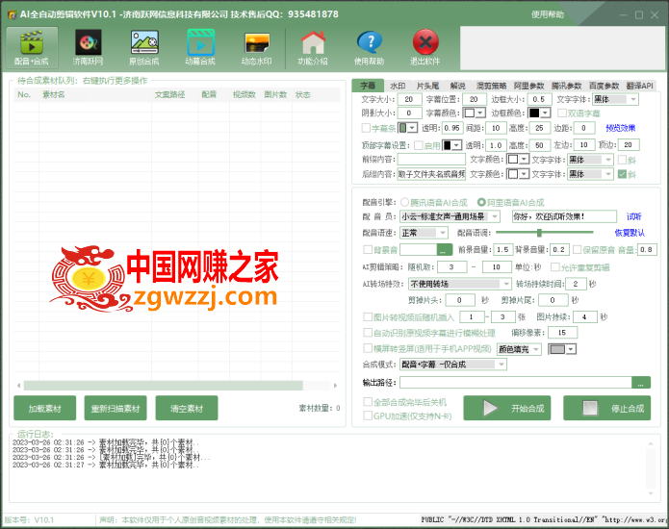Open the 阿里参数 tab
The image size is (669, 529).
[x=529, y=86]
